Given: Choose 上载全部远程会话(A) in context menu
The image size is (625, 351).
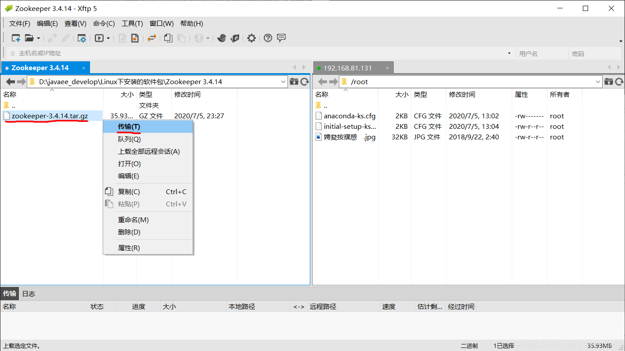Looking at the screenshot, I should (x=148, y=151).
